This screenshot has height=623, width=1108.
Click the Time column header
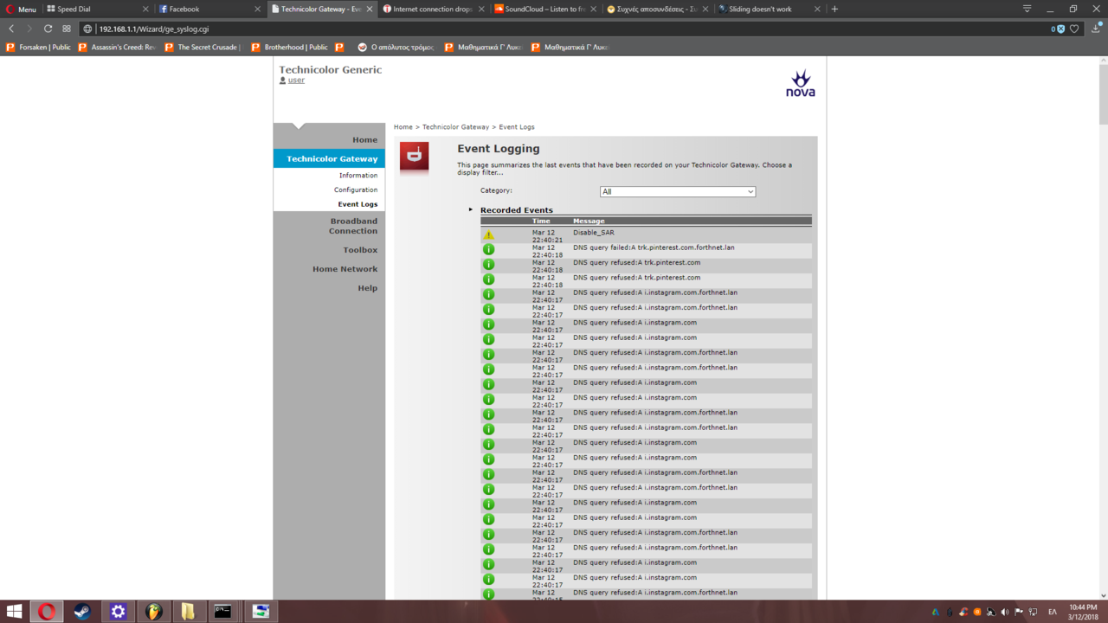coord(541,222)
